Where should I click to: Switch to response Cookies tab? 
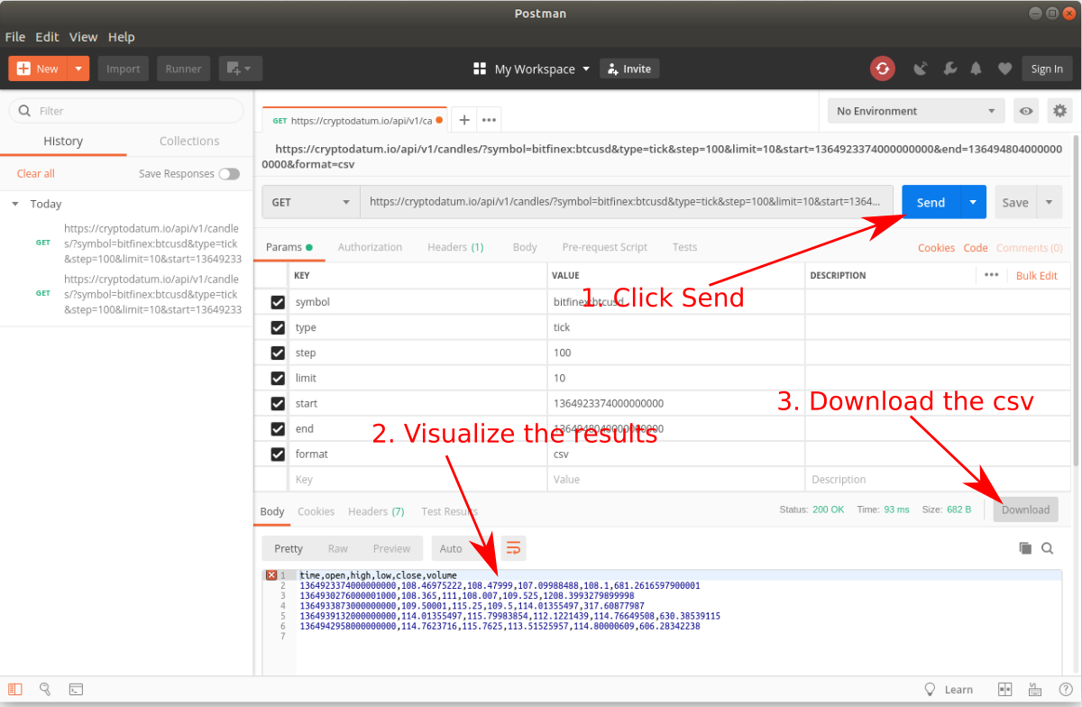(x=316, y=511)
